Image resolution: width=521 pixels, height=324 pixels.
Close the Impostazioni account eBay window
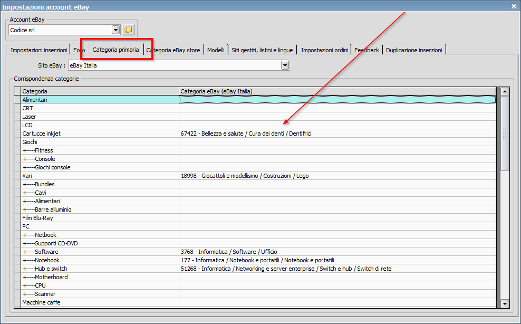coord(514,6)
